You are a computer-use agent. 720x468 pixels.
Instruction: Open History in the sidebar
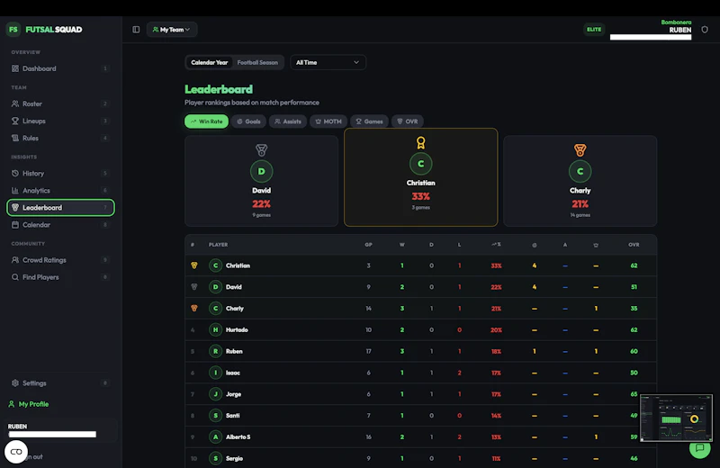click(60, 173)
